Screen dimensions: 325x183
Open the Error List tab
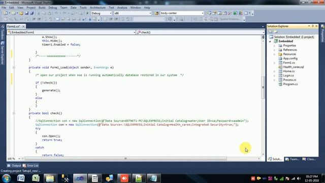pyautogui.click(x=30, y=166)
